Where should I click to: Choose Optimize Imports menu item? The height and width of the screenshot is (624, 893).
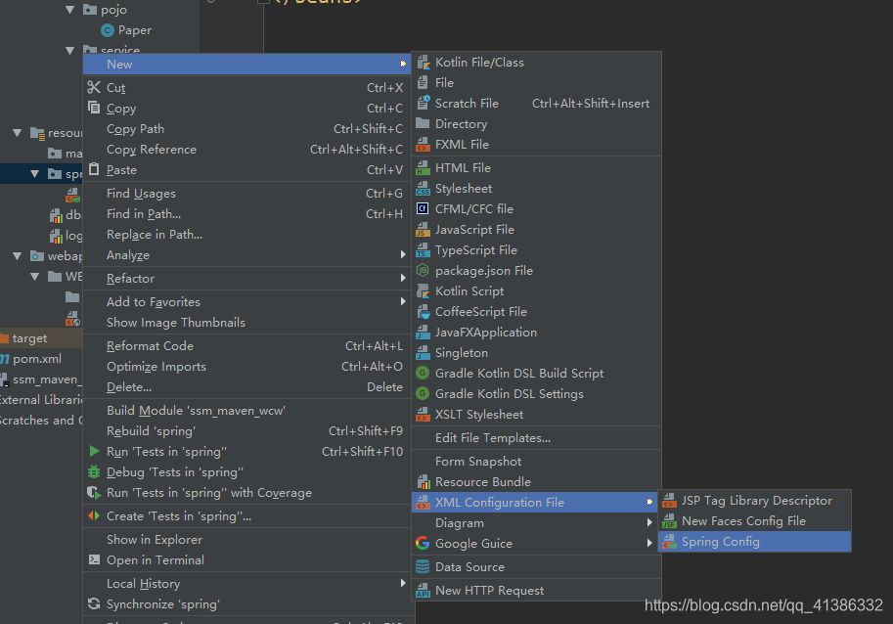[246, 366]
